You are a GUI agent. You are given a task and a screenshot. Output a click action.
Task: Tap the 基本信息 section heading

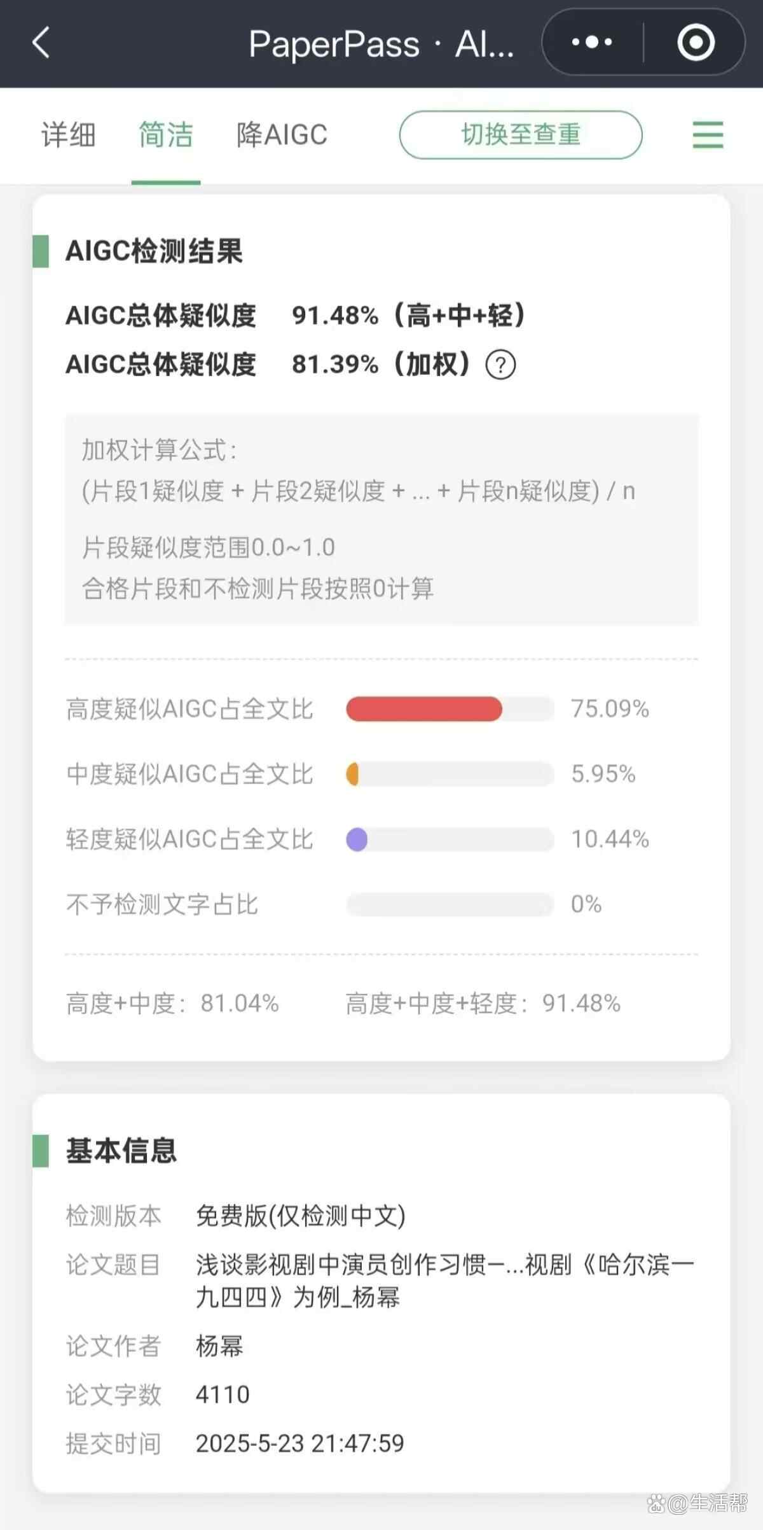121,1151
